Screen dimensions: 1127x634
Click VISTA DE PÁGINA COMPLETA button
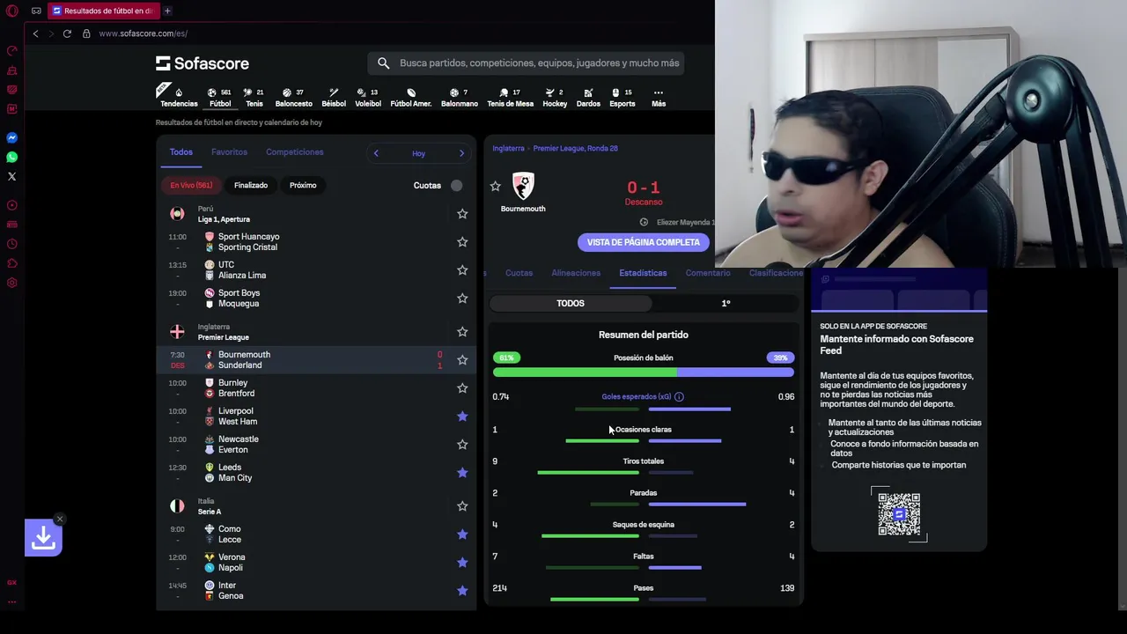(x=644, y=242)
